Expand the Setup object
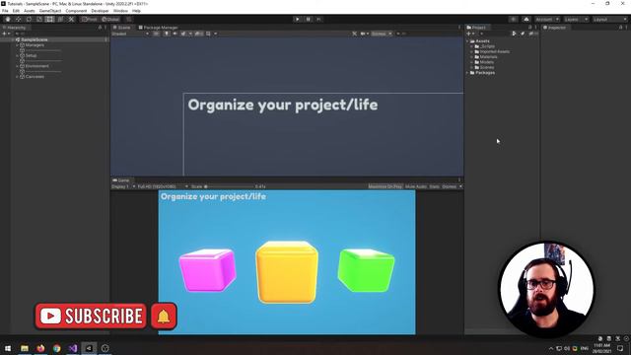Screen dimensions: 631x355 [18, 55]
